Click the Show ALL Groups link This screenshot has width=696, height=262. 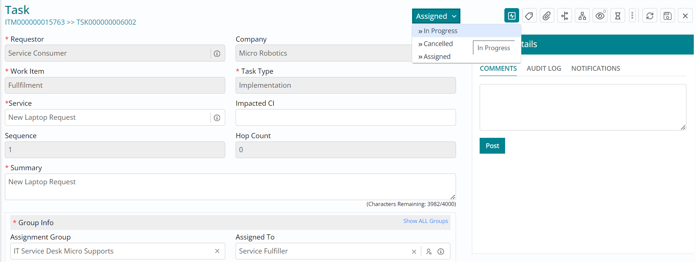[425, 221]
